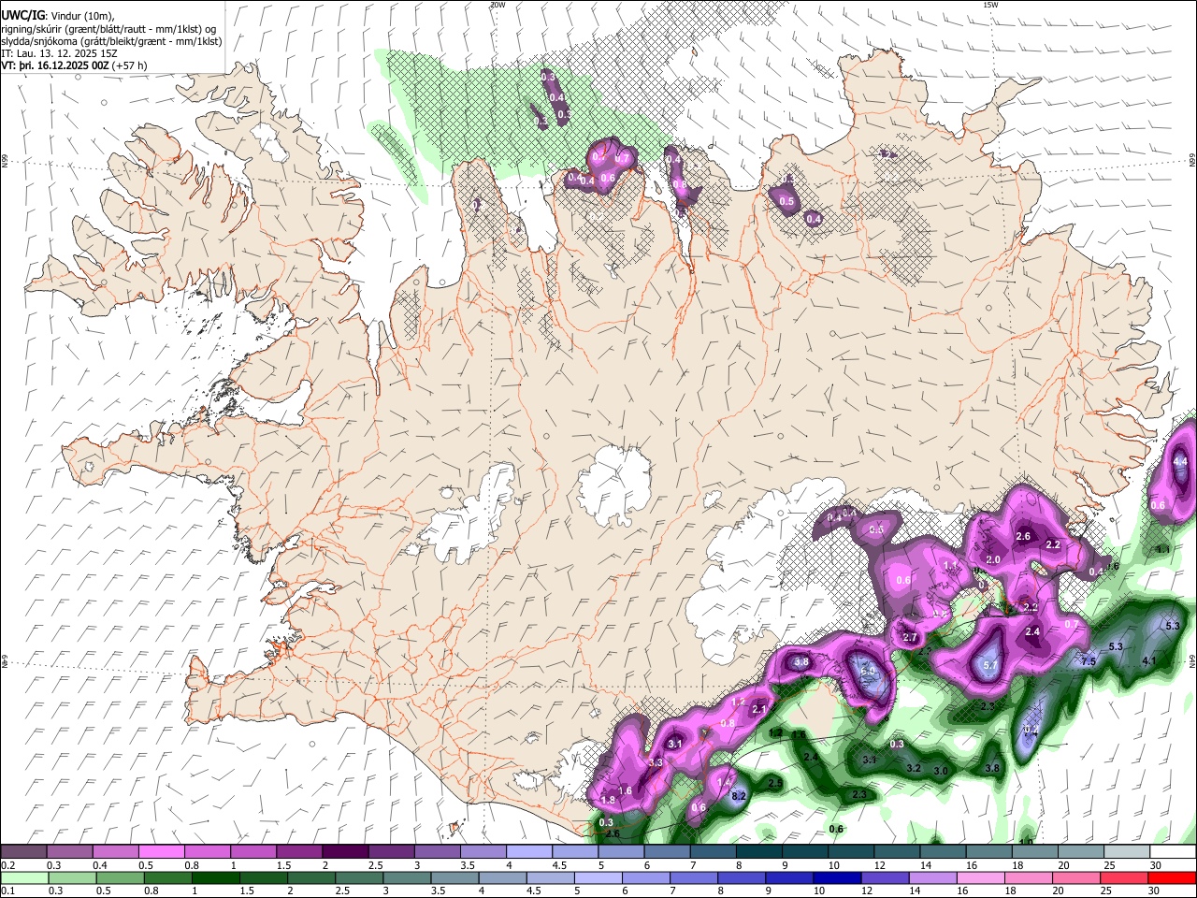Click the white swatch labeled 30 in upper row
1197x898 pixels.
[x=1173, y=852]
